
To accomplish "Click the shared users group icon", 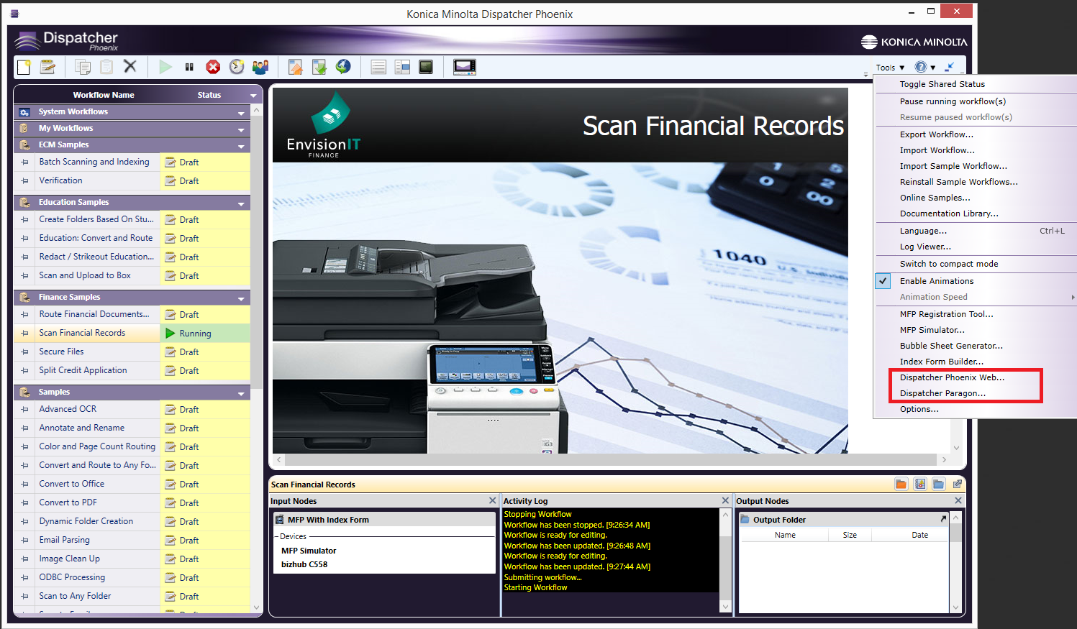I will 260,67.
